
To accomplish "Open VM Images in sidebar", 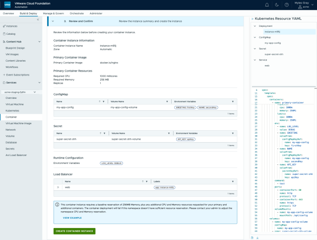I will pos(12,54).
